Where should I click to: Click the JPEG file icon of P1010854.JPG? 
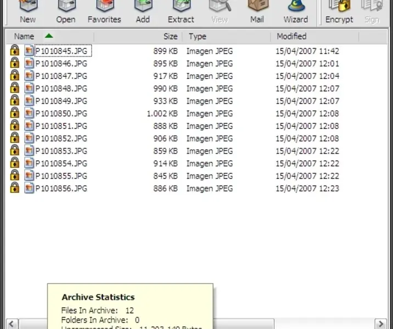(29, 163)
